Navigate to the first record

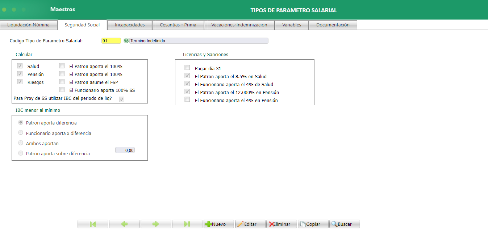[93, 224]
